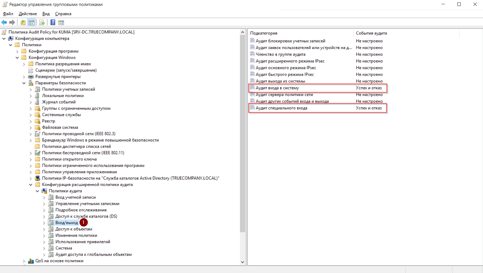Collapse the "Параметры безопасности" node
The image size is (483, 273).
tap(24, 83)
